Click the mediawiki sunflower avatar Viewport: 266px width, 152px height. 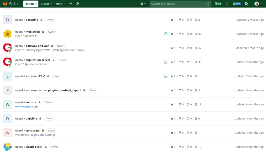coord(7,34)
